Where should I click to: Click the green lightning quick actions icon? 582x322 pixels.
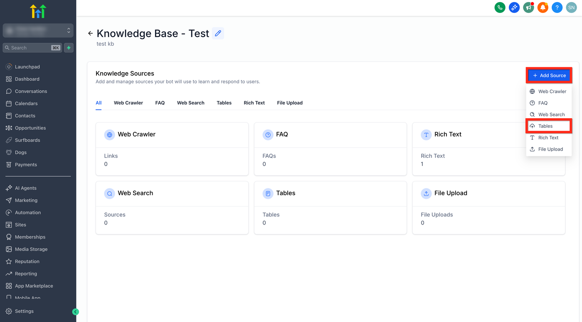69,48
